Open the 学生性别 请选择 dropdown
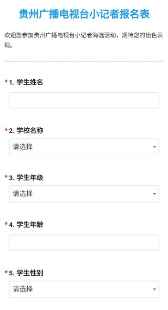Screen dimensions: 168x310 click(84, 289)
